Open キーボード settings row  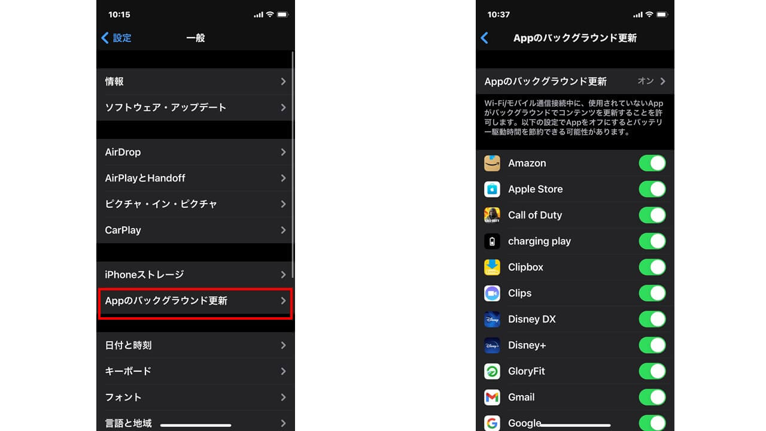click(x=195, y=371)
